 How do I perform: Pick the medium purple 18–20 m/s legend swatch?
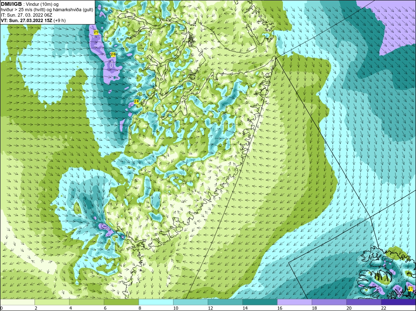click(x=329, y=302)
